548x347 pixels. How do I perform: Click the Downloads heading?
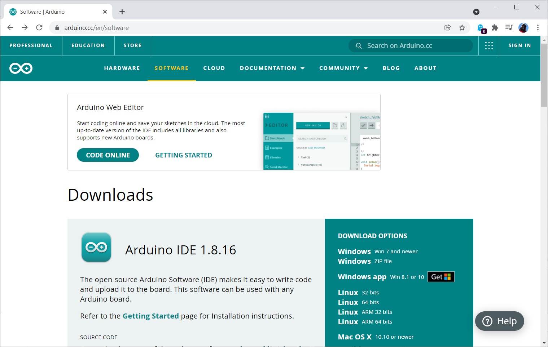click(x=110, y=195)
